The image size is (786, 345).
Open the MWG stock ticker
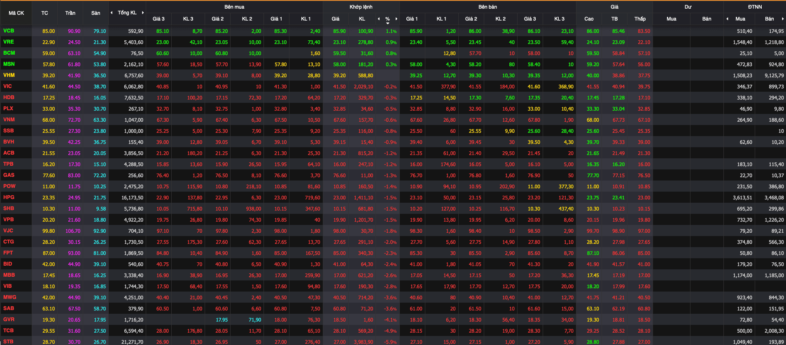[x=9, y=297]
